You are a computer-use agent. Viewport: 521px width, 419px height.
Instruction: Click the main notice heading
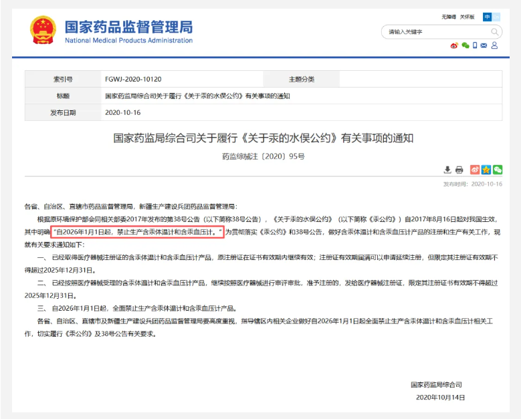pos(263,138)
